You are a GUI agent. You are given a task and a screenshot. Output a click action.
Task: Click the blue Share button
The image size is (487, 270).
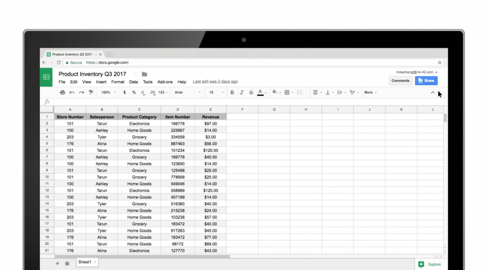[426, 81]
